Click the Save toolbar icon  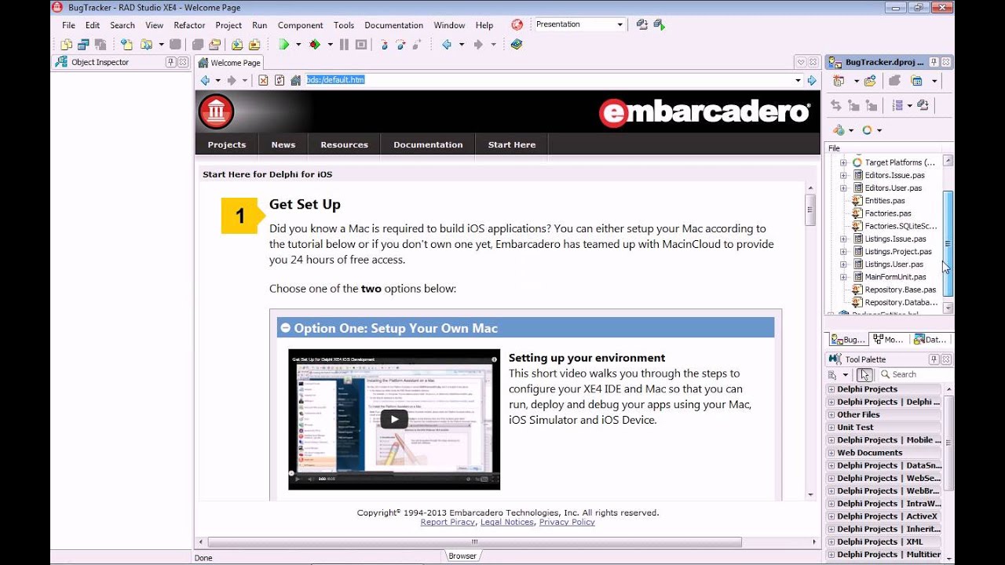pyautogui.click(x=176, y=45)
